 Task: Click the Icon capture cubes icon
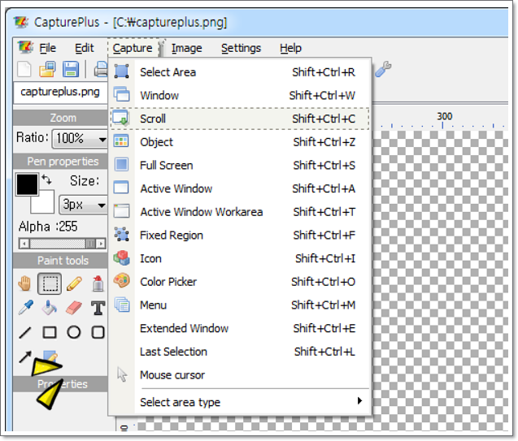122,258
